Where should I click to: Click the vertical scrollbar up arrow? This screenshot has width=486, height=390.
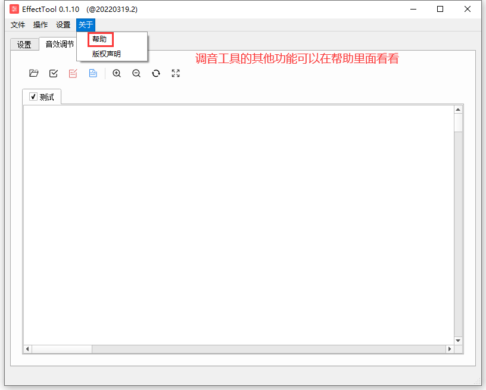(x=458, y=110)
